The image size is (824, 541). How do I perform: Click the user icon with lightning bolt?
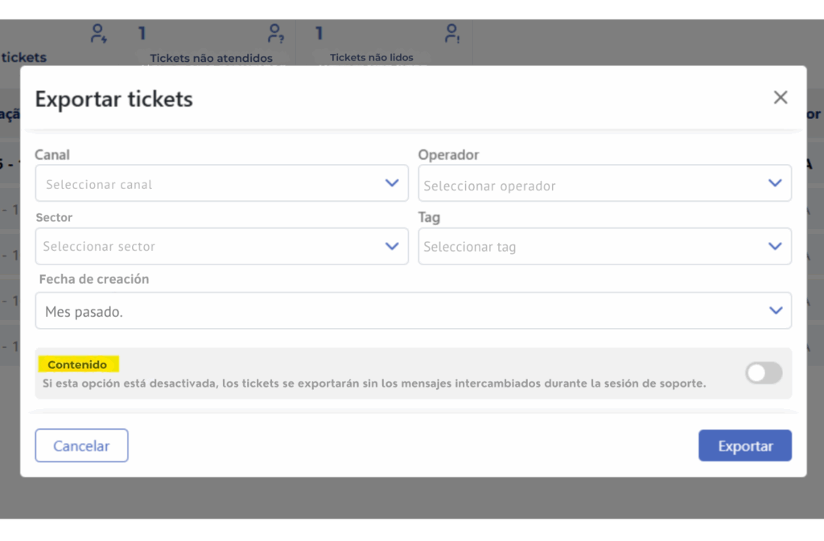coord(98,34)
